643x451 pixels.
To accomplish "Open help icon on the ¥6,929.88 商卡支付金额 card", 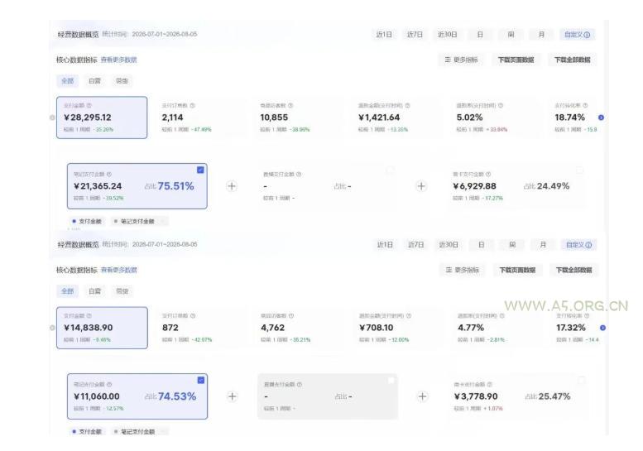I will 488,175.
